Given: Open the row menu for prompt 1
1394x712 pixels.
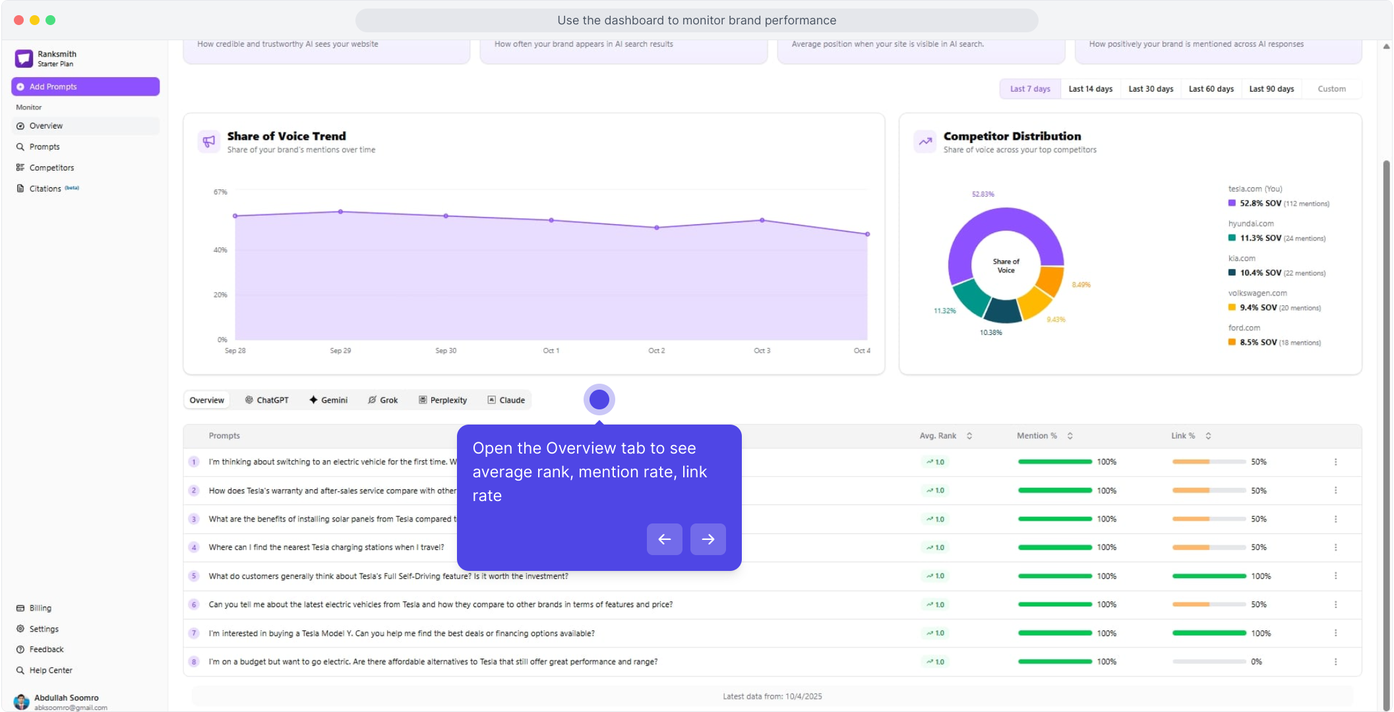Looking at the screenshot, I should coord(1335,462).
